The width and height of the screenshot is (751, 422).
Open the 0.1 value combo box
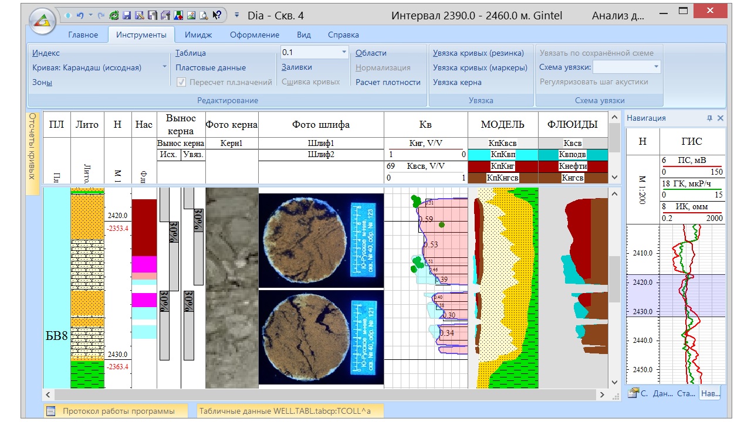[x=344, y=53]
